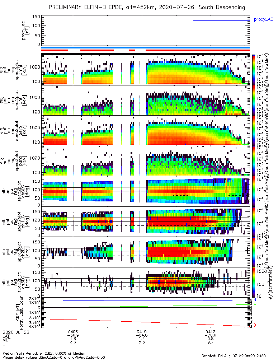This screenshot has width=278, height=359.
Task: Click the MLT value '0.8'
Action: [x=210, y=339]
